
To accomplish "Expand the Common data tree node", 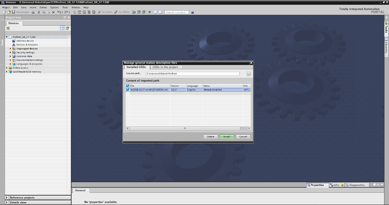I will coord(10,56).
